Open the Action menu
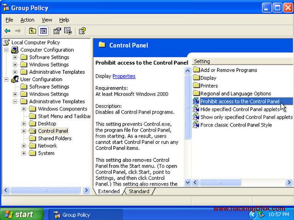 (28, 20)
